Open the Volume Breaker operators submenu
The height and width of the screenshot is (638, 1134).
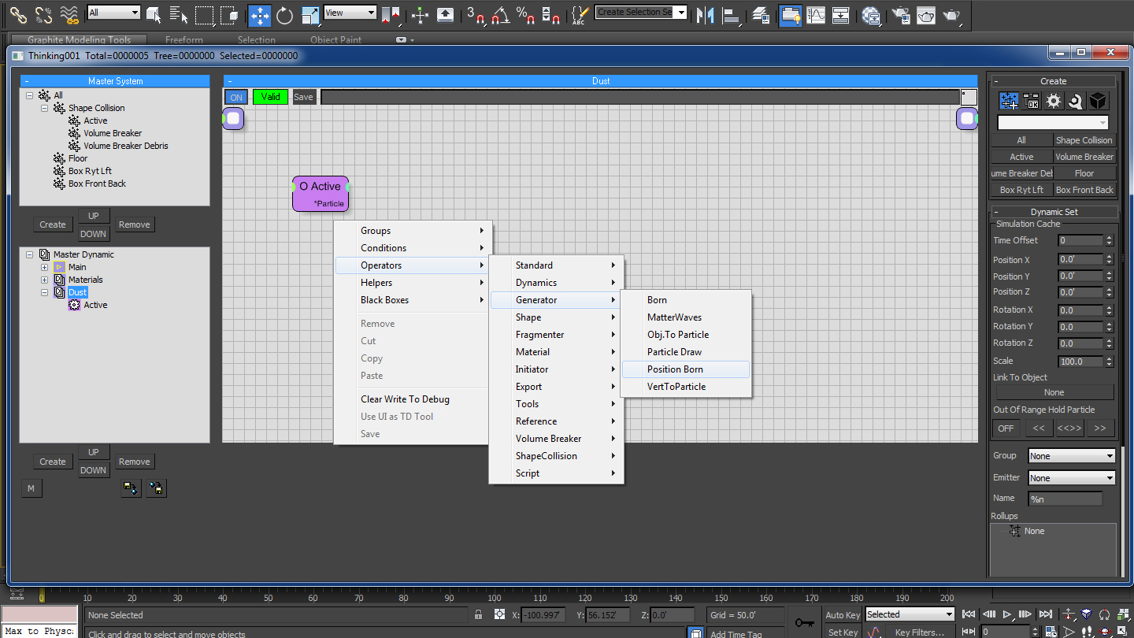(x=548, y=439)
